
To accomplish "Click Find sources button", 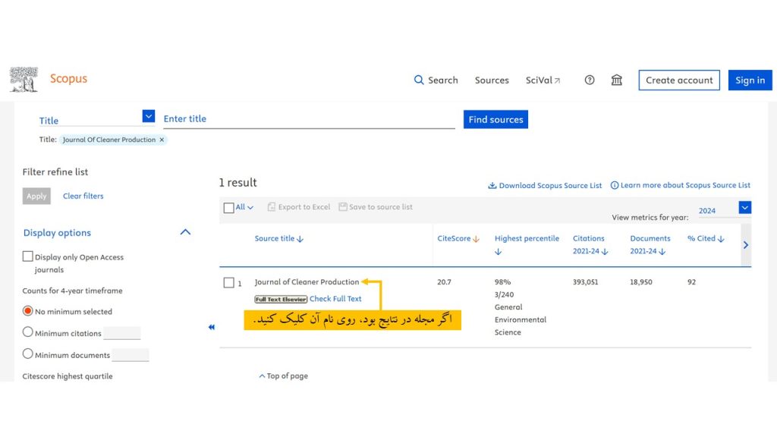I will click(x=495, y=119).
